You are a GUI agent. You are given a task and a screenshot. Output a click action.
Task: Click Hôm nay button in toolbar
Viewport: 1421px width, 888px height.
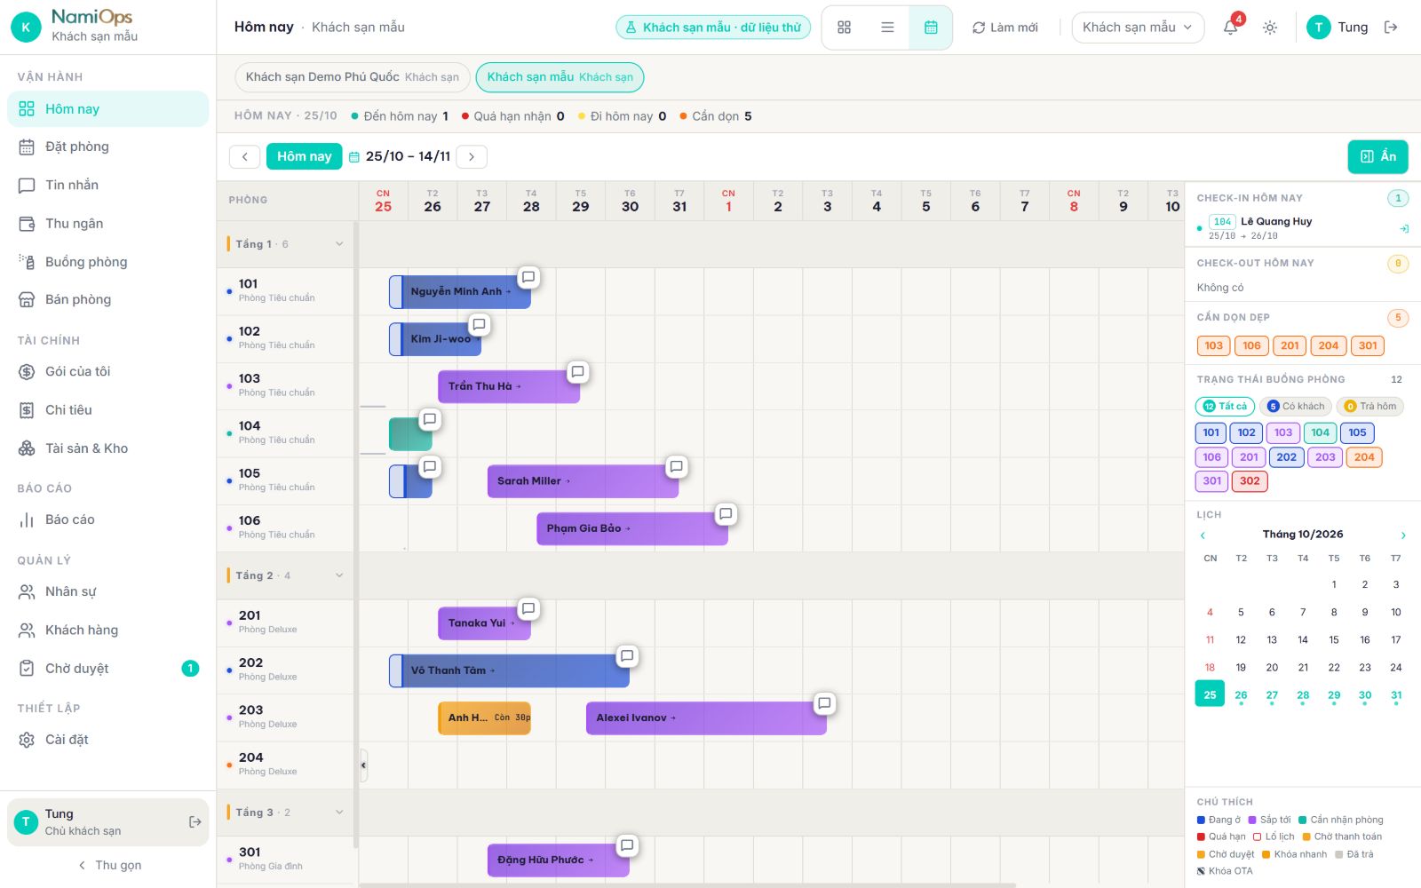[304, 156]
